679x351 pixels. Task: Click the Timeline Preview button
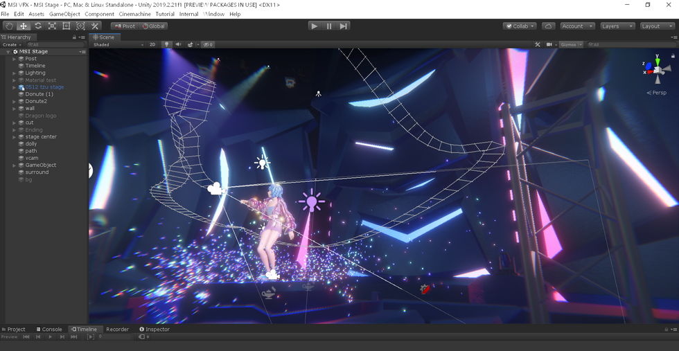pos(9,336)
